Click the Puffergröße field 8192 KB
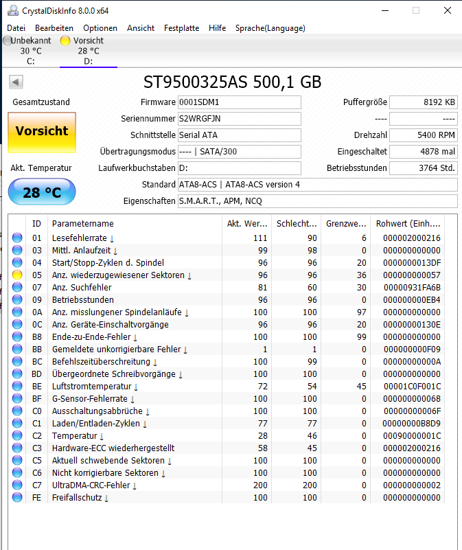 (x=424, y=102)
